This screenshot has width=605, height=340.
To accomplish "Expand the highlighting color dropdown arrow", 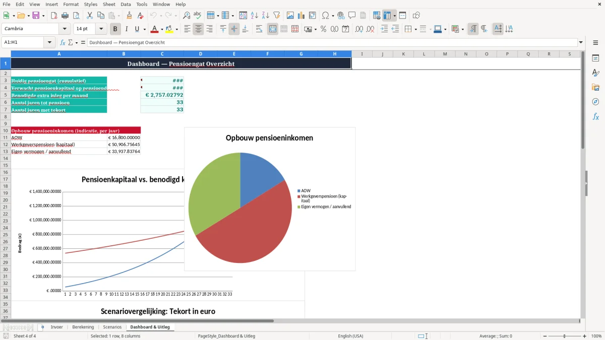I will [x=176, y=29].
